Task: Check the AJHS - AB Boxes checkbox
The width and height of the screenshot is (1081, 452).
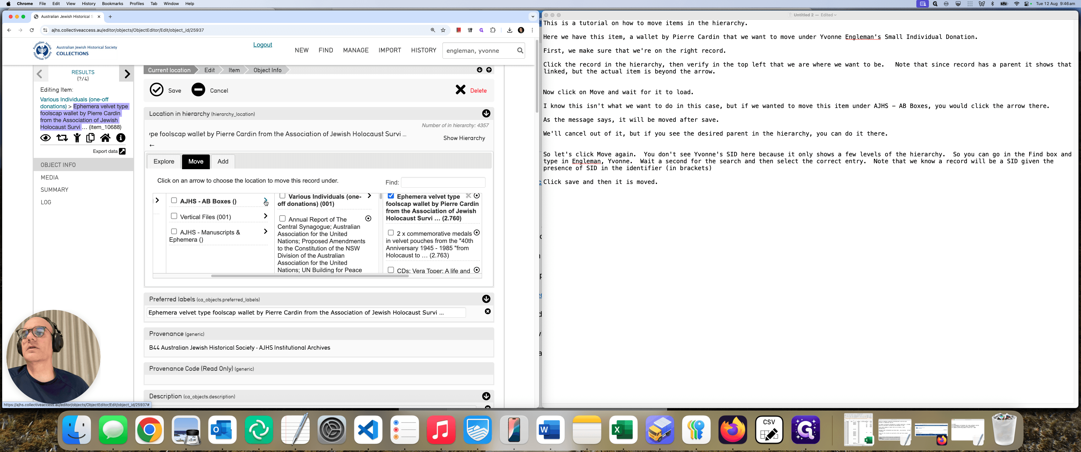Action: (174, 201)
